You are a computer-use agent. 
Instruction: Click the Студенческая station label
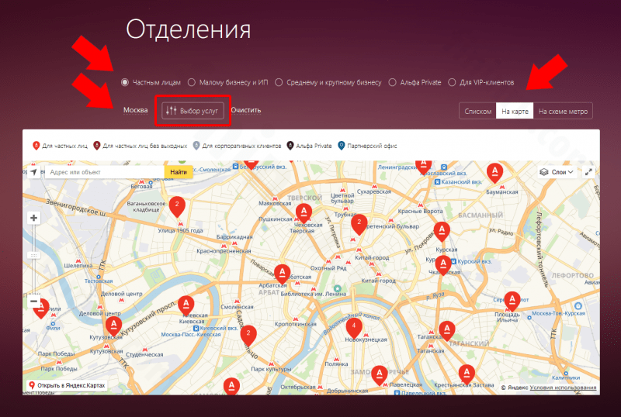(144, 354)
